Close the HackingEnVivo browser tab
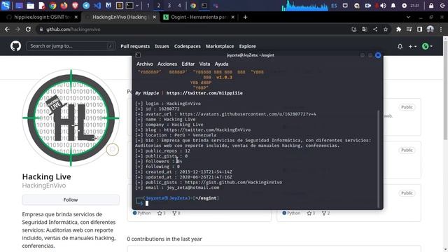 coord(154,17)
